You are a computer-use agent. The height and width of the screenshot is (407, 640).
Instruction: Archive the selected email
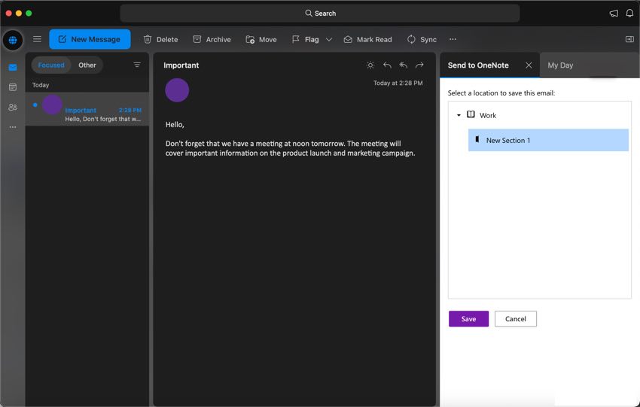[212, 39]
